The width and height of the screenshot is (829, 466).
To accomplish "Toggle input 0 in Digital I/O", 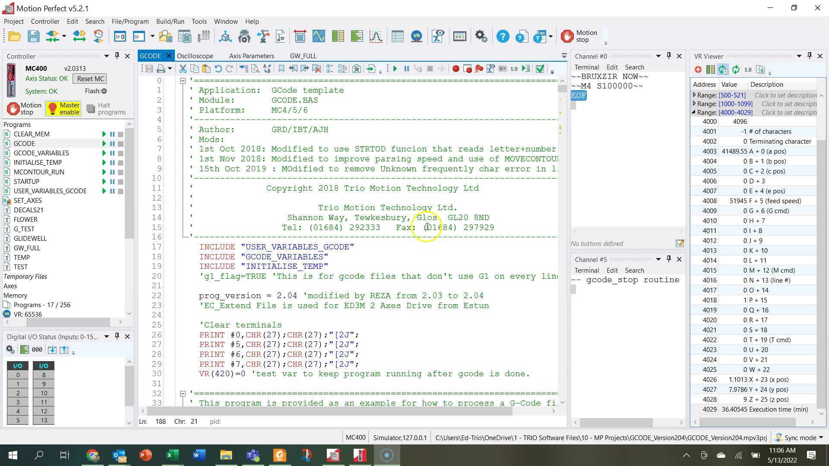I will click(18, 375).
